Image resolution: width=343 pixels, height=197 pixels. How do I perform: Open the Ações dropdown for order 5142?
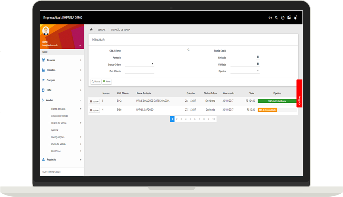coord(94,101)
